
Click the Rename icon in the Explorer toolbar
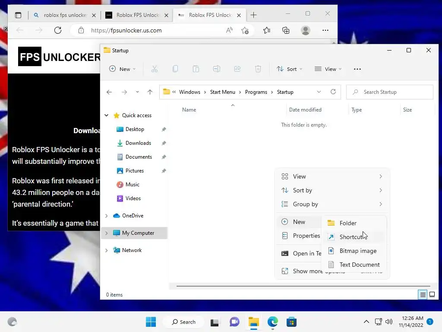coord(217,69)
